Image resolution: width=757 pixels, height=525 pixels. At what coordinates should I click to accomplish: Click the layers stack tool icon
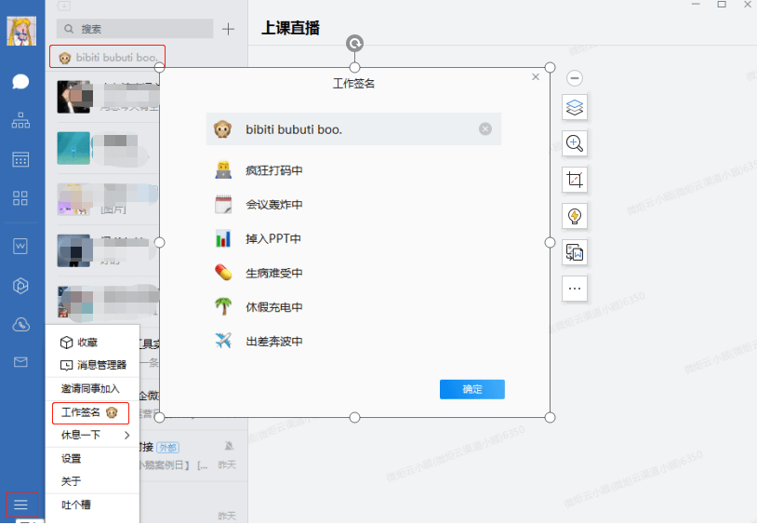(x=575, y=108)
